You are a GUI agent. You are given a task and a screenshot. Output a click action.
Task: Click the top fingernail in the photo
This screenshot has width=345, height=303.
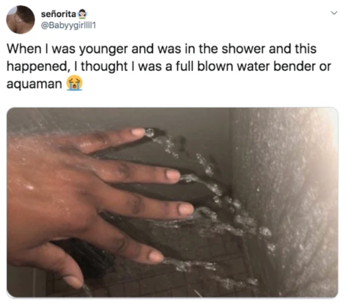click(138, 132)
